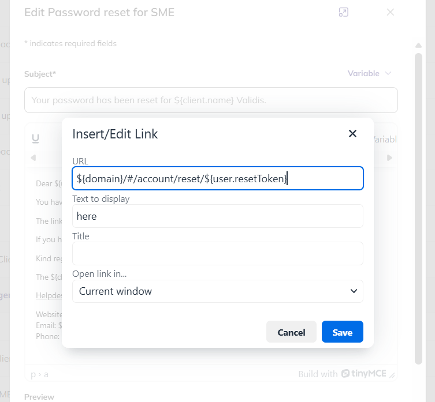Click the tinyMCE logo

(x=364, y=374)
